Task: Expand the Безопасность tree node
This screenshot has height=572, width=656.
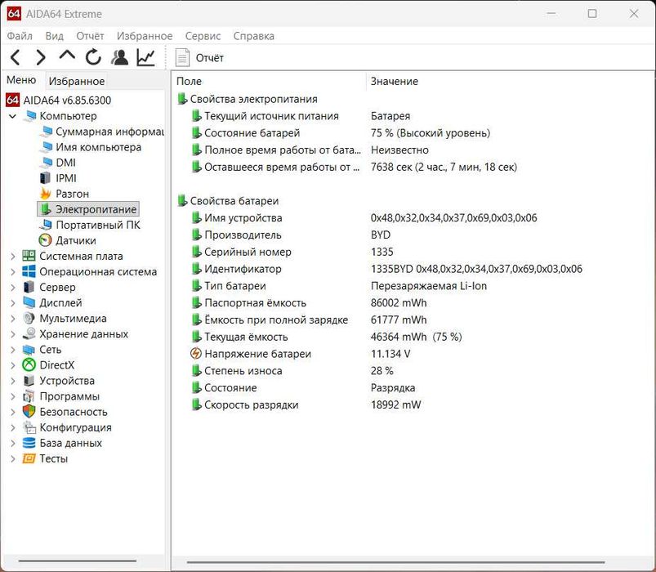Action: [12, 412]
